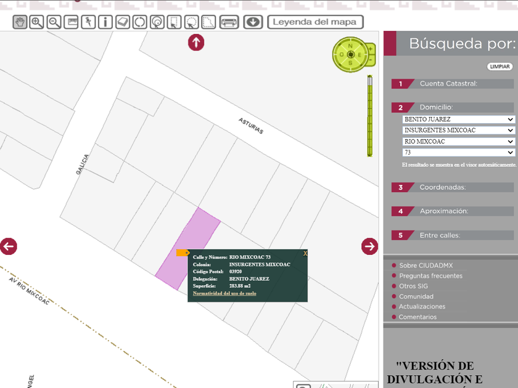This screenshot has width=518, height=388.
Task: Open Preguntas frecuentes menu item
Action: (430, 276)
